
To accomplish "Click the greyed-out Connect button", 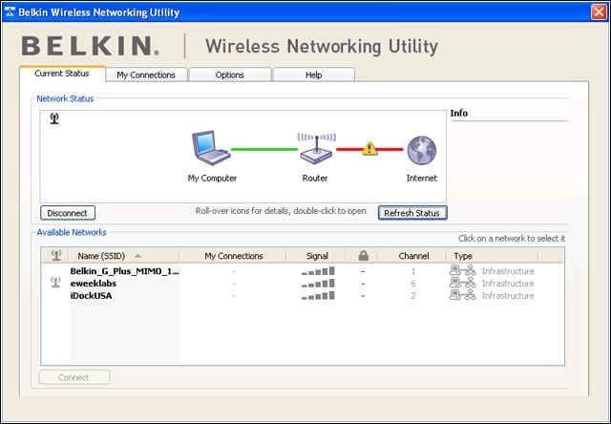I will 74,377.
